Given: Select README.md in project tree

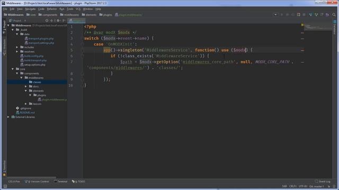Looking at the screenshot, I should 25,112.
